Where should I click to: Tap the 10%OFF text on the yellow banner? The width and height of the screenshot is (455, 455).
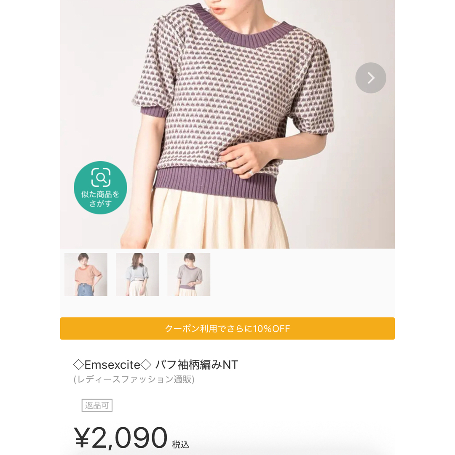click(271, 329)
